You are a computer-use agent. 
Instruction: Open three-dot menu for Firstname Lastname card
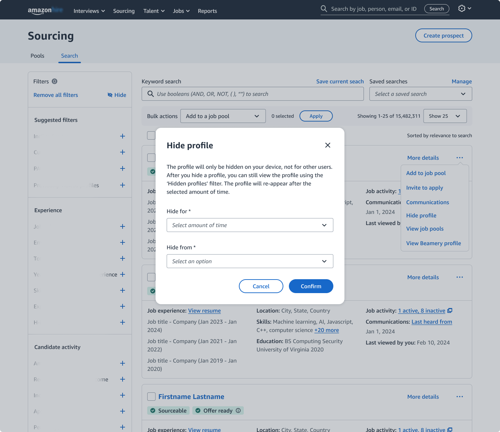coord(460,397)
